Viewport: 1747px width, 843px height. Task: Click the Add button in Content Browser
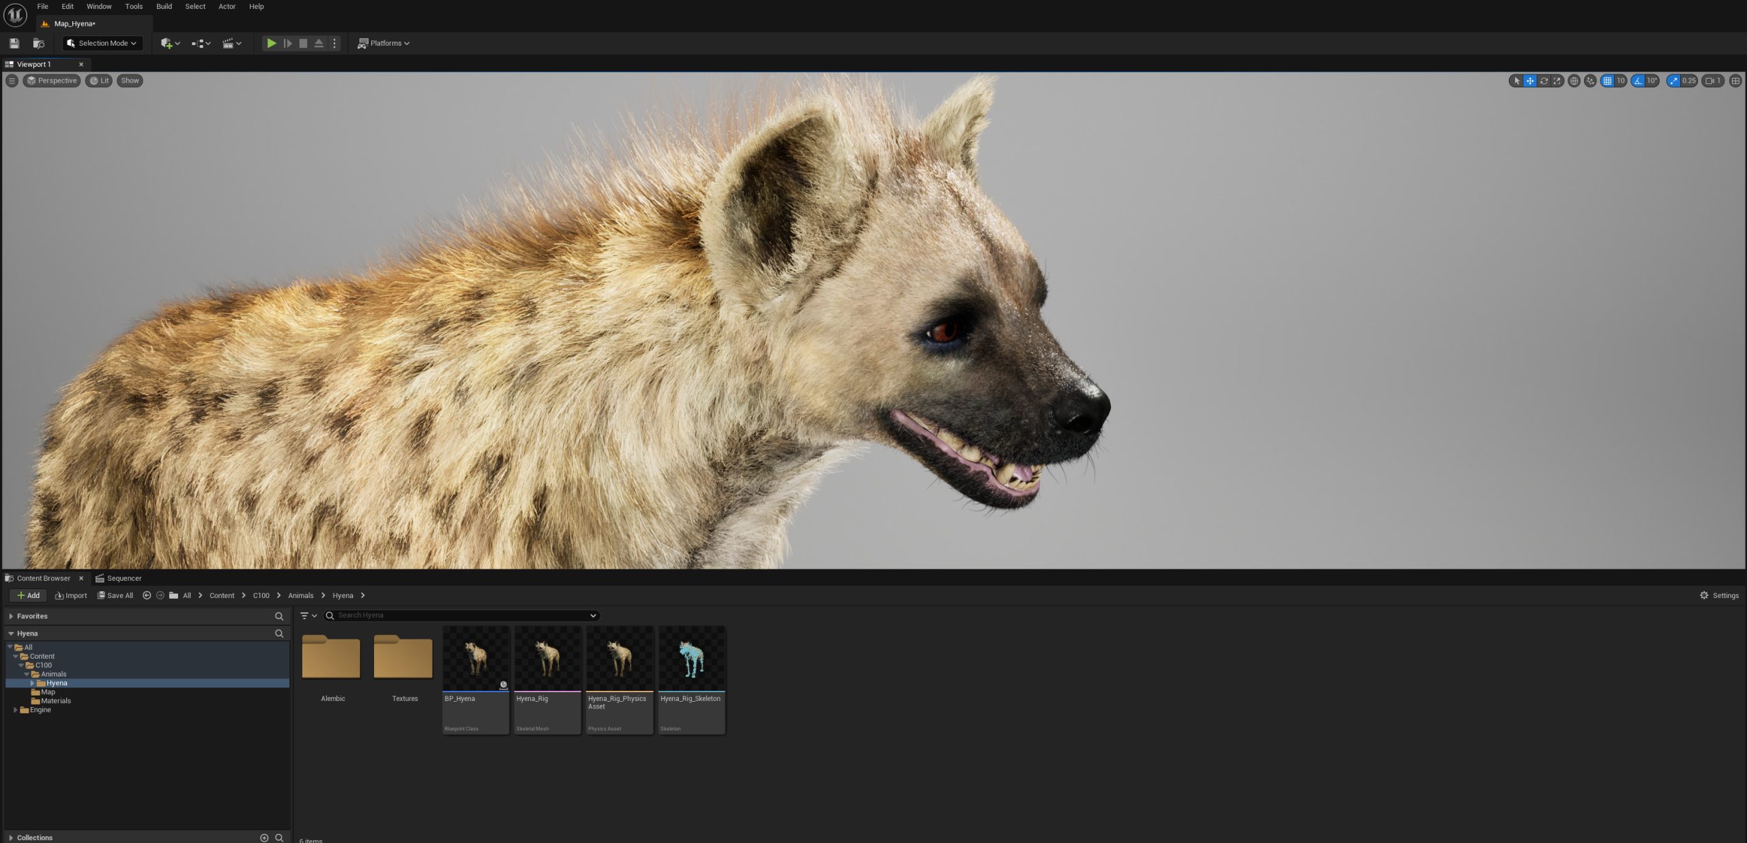pyautogui.click(x=29, y=595)
